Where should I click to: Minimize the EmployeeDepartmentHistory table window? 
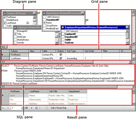coord(127,27)
